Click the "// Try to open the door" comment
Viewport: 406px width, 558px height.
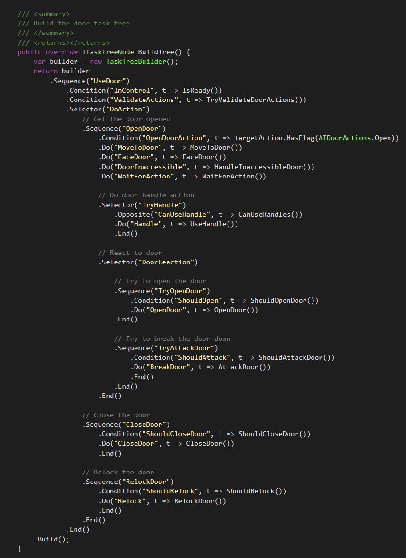(160, 281)
